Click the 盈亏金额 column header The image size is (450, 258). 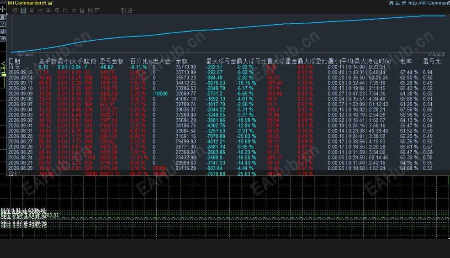(x=111, y=61)
